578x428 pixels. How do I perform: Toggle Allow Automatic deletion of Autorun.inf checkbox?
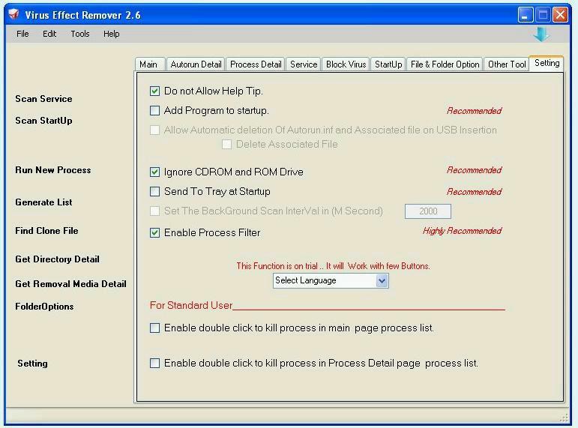click(x=155, y=130)
